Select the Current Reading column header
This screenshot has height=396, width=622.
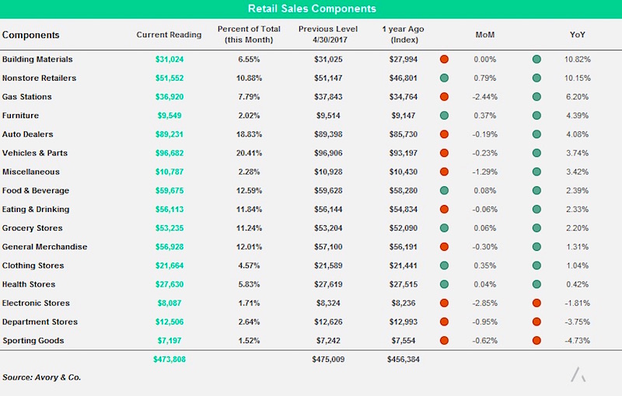coord(169,35)
